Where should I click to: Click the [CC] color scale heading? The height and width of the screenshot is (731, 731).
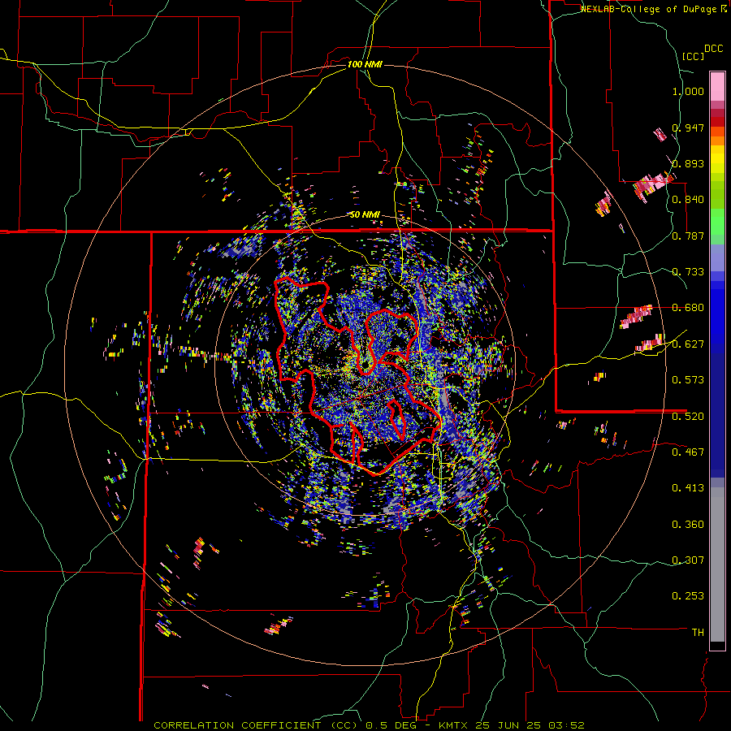(x=693, y=56)
